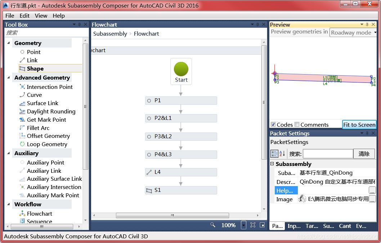Toggle the flowchart overview map icon
This screenshot has height=243, width=381.
pyautogui.click(x=262, y=225)
